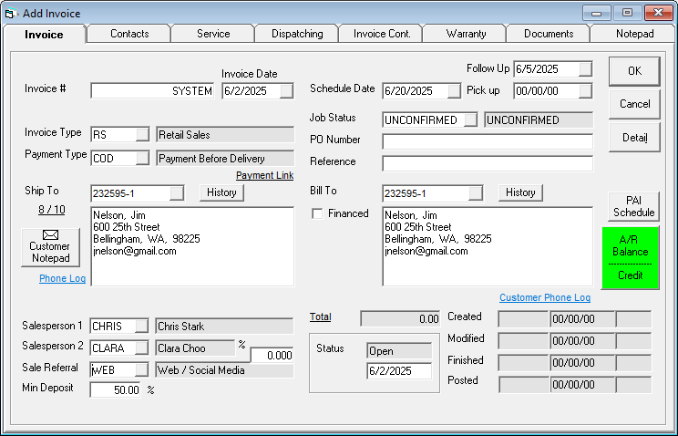This screenshot has height=436, width=678.
Task: Expand the Invoice Type lookup
Action: 142,135
